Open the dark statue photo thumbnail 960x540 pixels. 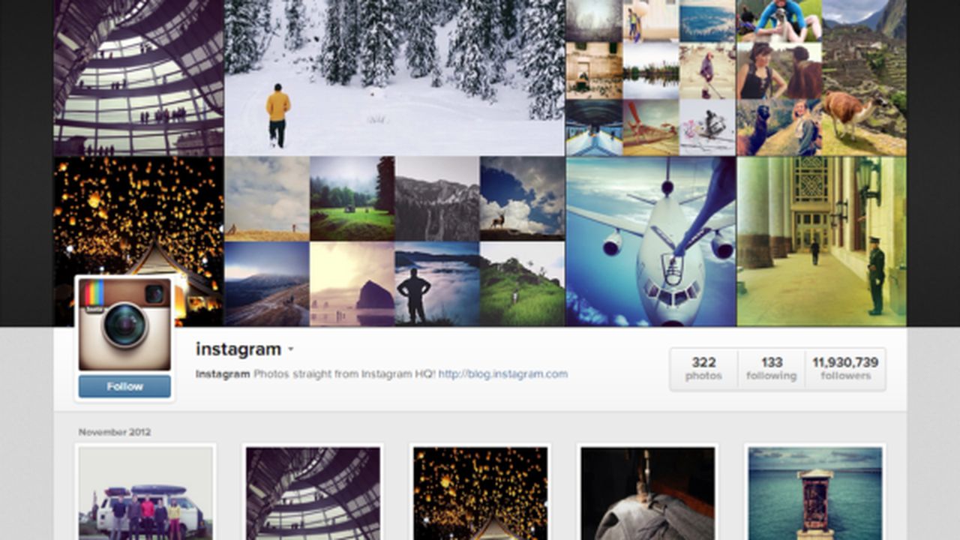(x=647, y=493)
